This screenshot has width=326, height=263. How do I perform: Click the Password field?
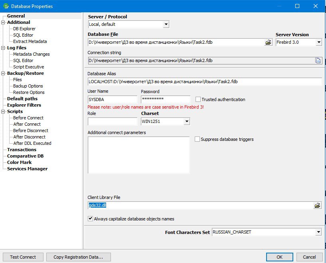[x=166, y=99]
